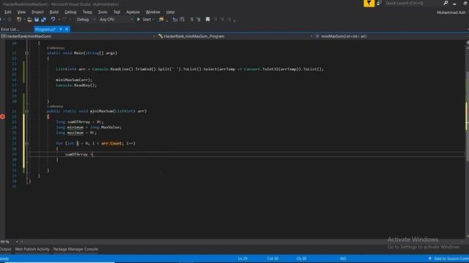Viewport: 469px width, 263px height.
Task: Open the HackerRank(miniMaxSum) project navigation dropdown
Action: click(x=78, y=36)
